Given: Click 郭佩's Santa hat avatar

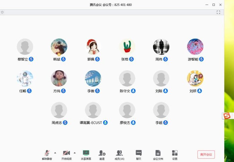Looking at the screenshot, I should point(93,47).
